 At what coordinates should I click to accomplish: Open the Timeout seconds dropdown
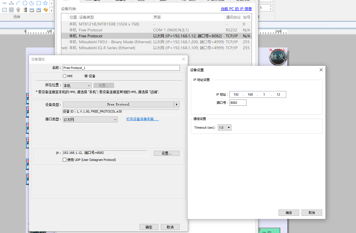225,128
